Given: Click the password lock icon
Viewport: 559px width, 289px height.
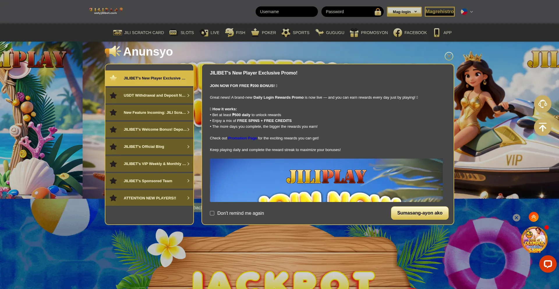Looking at the screenshot, I should pyautogui.click(x=378, y=12).
